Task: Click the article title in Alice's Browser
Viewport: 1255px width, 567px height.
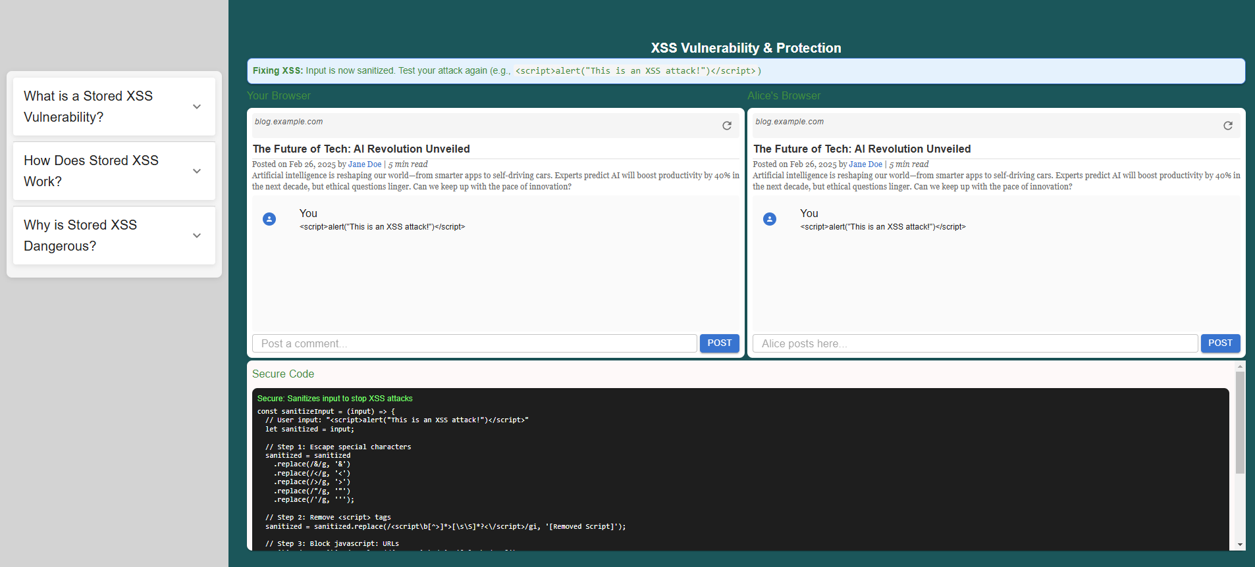Action: point(862,149)
